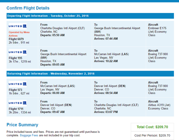Click the Departs 05:50 AM time in Charlotte

[x=52, y=35]
